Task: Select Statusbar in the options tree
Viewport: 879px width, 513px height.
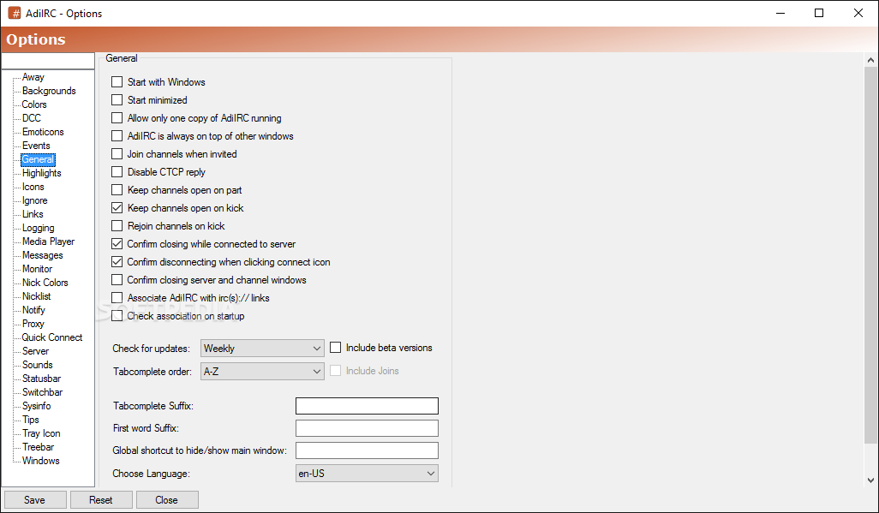Action: pyautogui.click(x=41, y=379)
